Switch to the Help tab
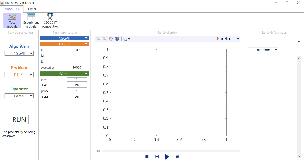 point(32,9)
